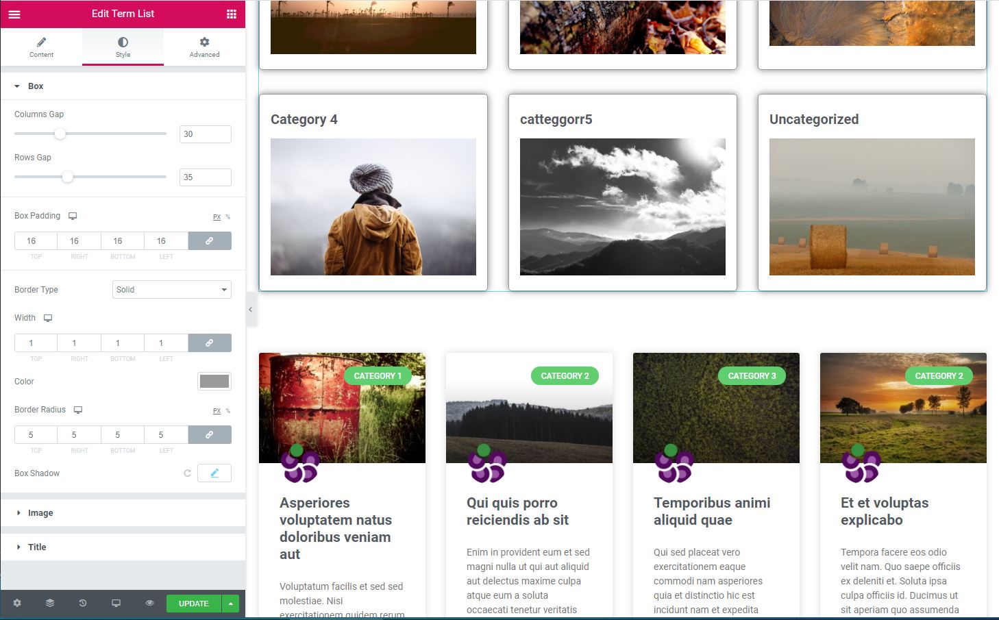Open the History icon in footer
Image resolution: width=999 pixels, height=620 pixels.
83,603
